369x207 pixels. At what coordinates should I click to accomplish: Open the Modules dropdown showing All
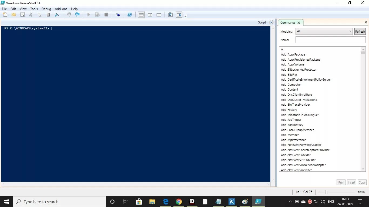(324, 31)
